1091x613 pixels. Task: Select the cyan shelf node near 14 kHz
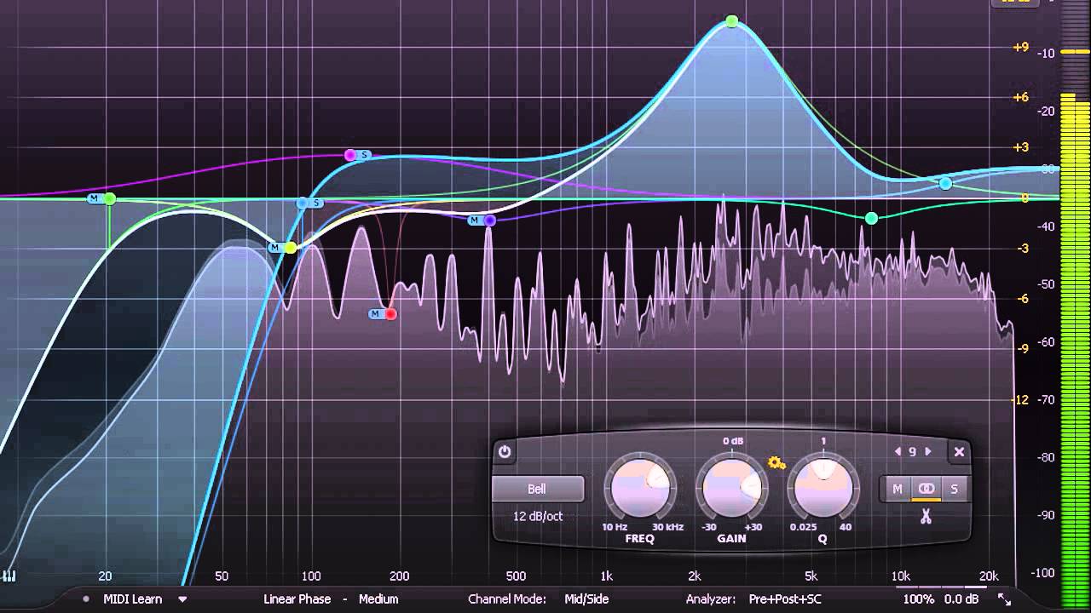945,183
